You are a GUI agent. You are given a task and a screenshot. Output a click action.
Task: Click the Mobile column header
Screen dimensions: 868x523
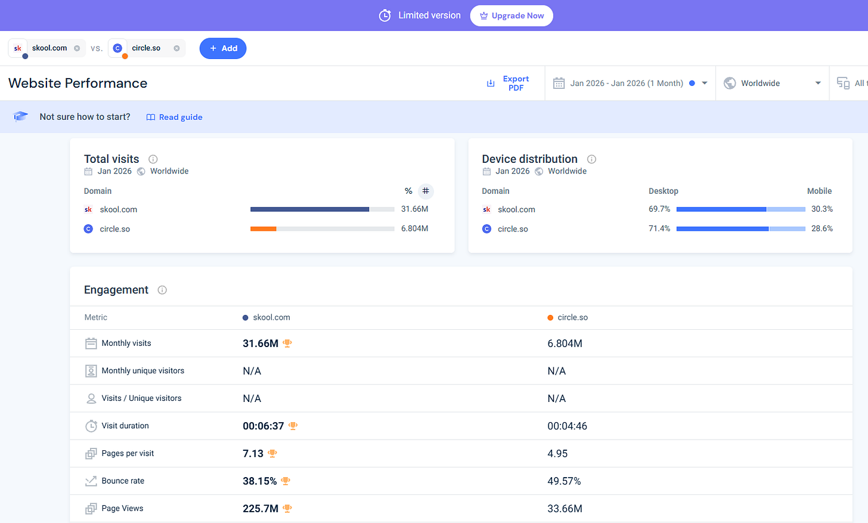(x=820, y=191)
